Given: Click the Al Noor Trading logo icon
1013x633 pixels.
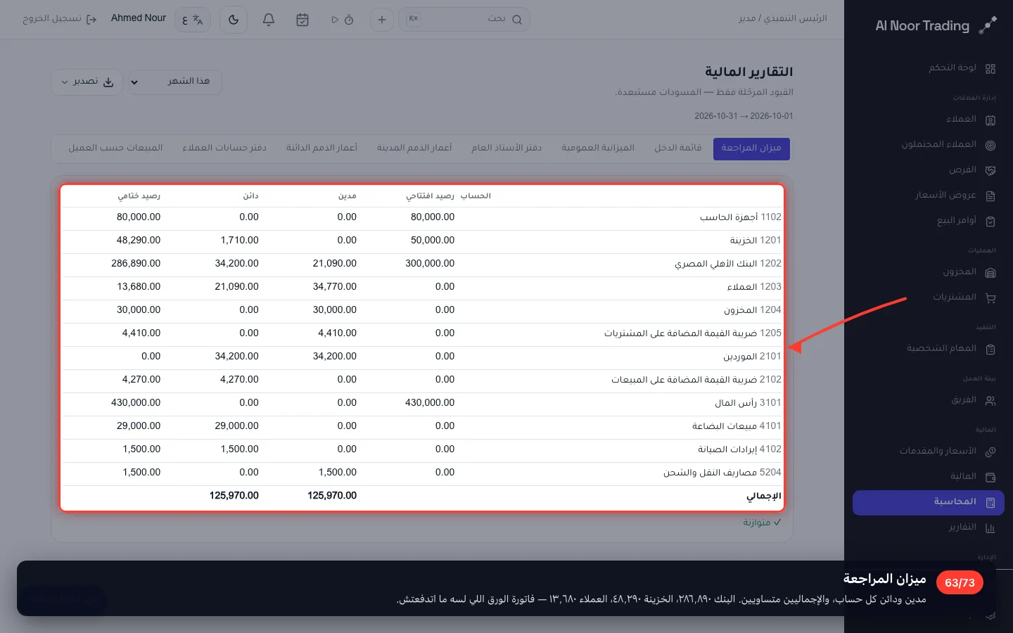Looking at the screenshot, I should pos(988,25).
